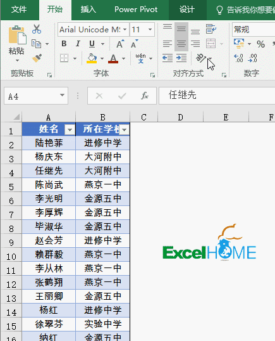Open Name Box dropdown
Image resolution: width=275 pixels, height=341 pixels.
62,95
